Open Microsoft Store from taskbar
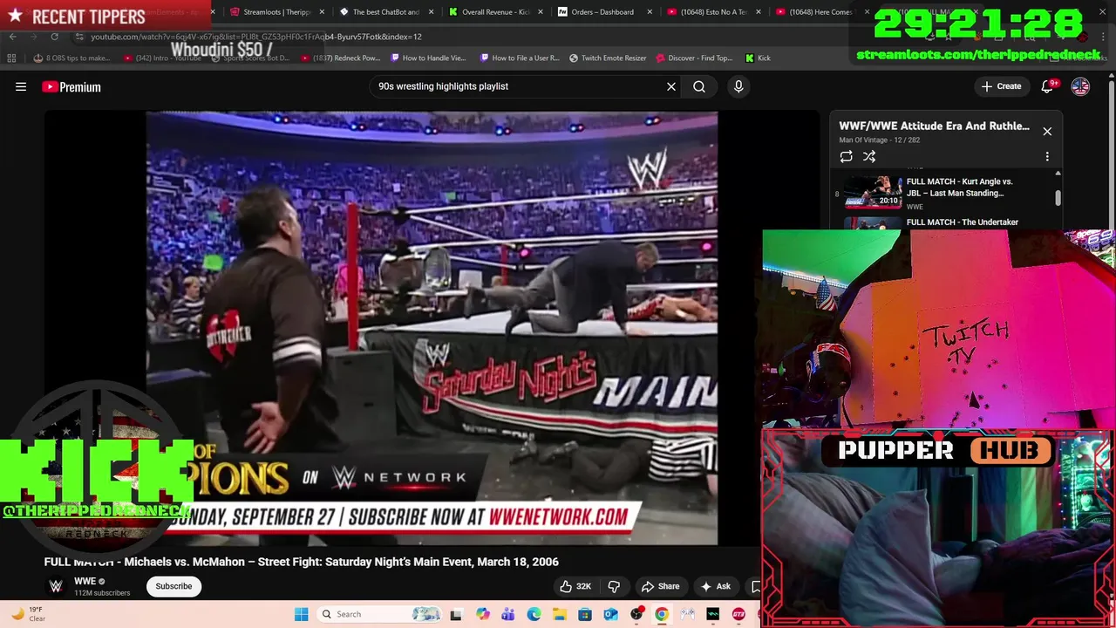 [x=585, y=614]
